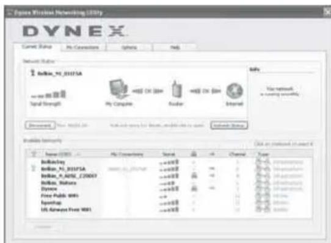
Task: Click connected network name in Network Status
Action: [x=60, y=73]
